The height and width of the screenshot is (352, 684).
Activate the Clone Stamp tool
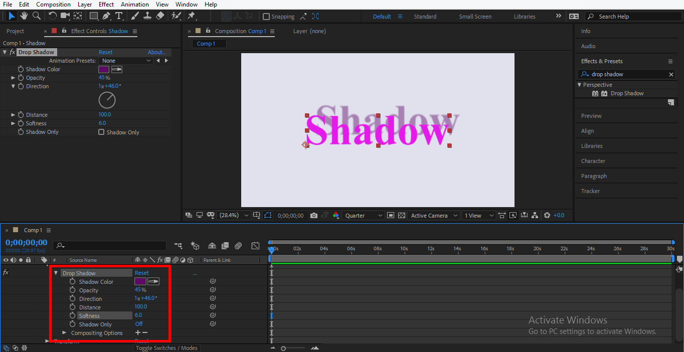point(148,16)
